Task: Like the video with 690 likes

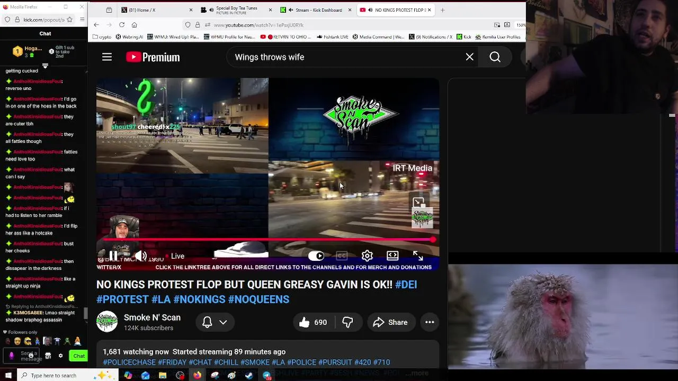Action: tap(313, 322)
